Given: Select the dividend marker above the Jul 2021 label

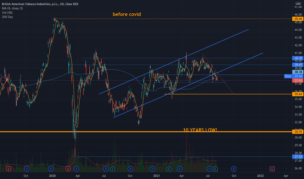Looking at the screenshot, I should (x=209, y=169).
